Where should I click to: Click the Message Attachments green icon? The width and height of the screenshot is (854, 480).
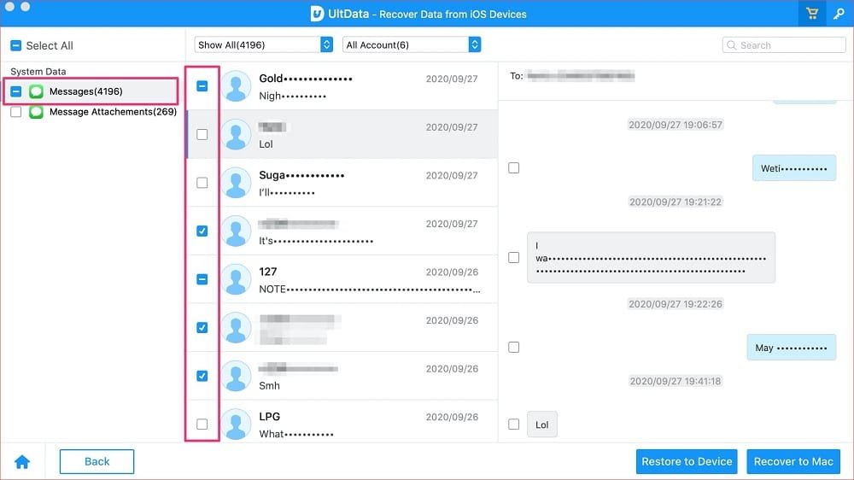[37, 112]
